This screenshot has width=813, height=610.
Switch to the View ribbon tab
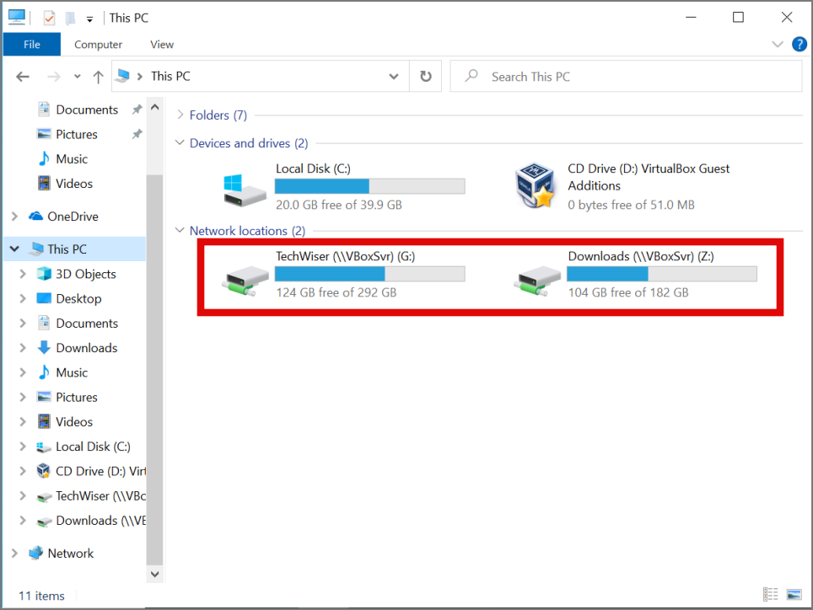pyautogui.click(x=162, y=45)
